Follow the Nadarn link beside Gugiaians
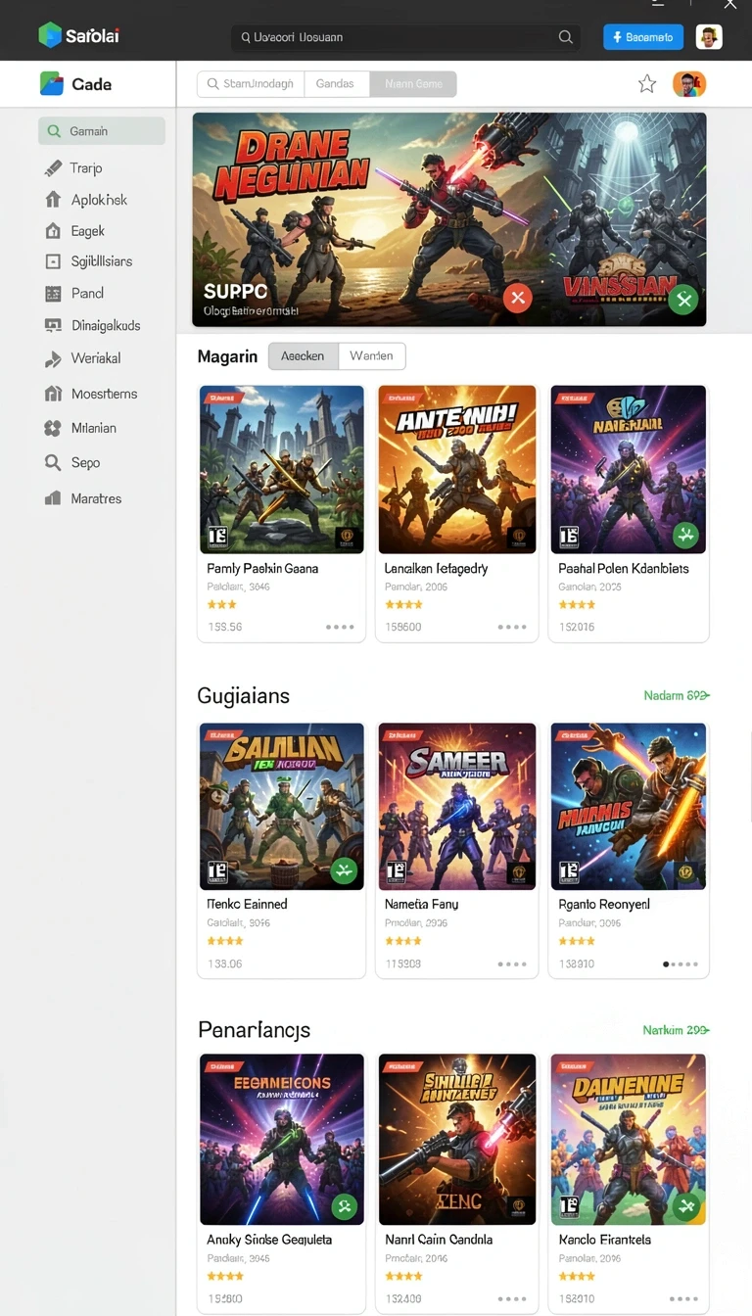 click(677, 695)
